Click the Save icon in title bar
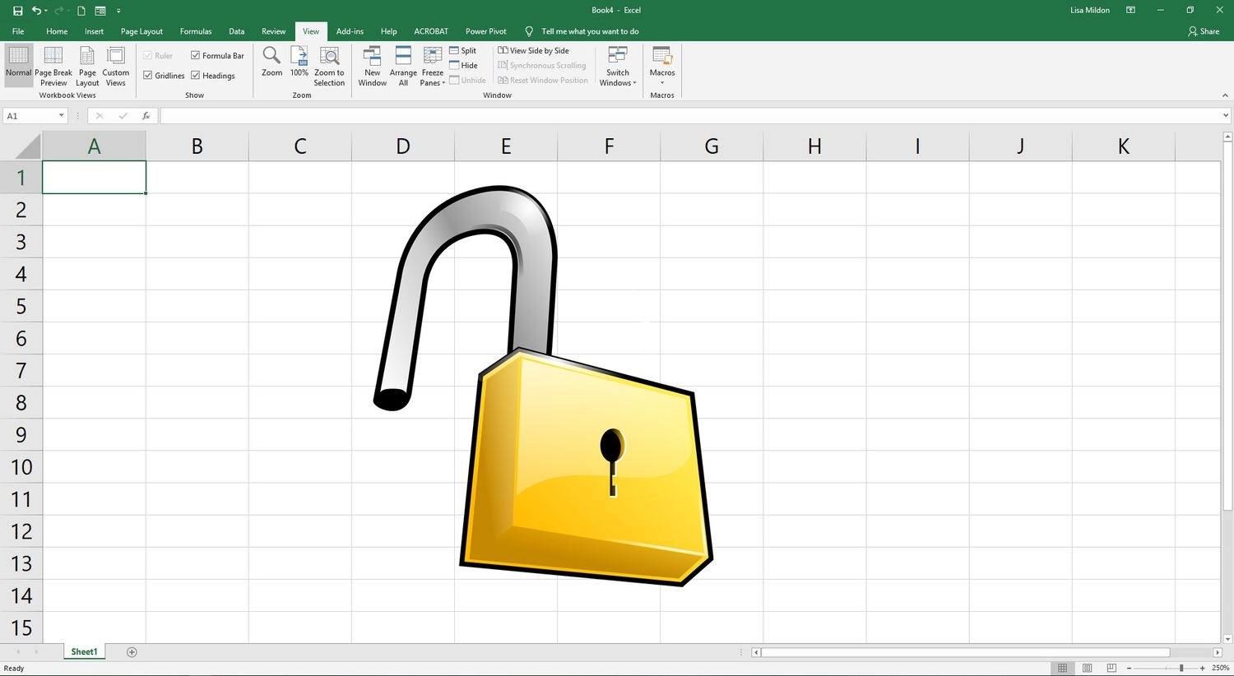 point(17,11)
